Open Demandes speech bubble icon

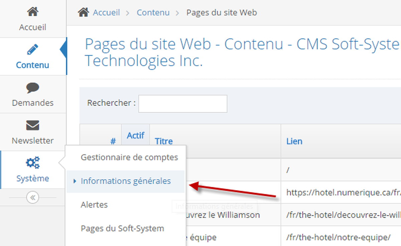point(33,88)
